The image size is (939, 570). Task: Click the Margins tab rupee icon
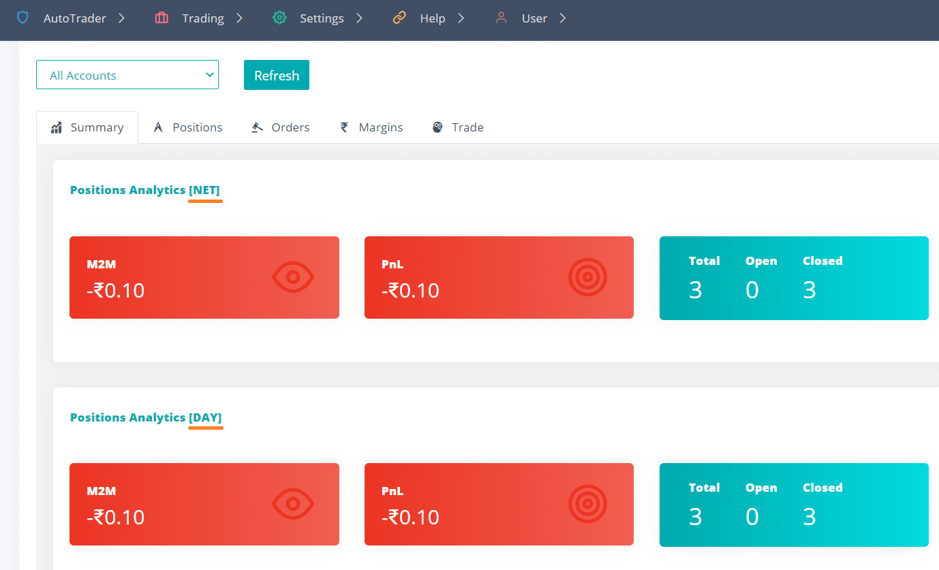click(x=344, y=127)
